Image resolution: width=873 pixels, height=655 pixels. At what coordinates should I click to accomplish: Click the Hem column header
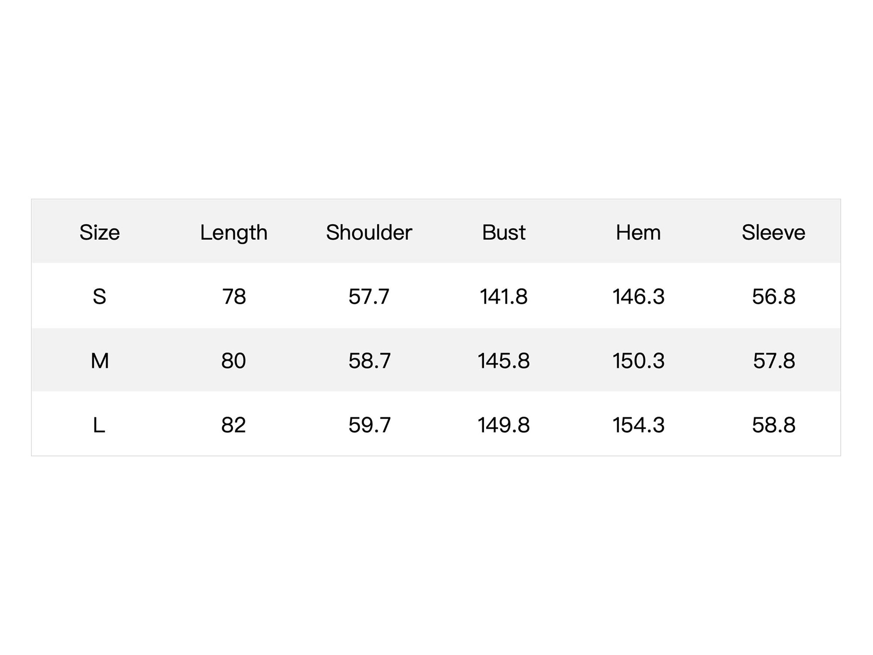638,232
